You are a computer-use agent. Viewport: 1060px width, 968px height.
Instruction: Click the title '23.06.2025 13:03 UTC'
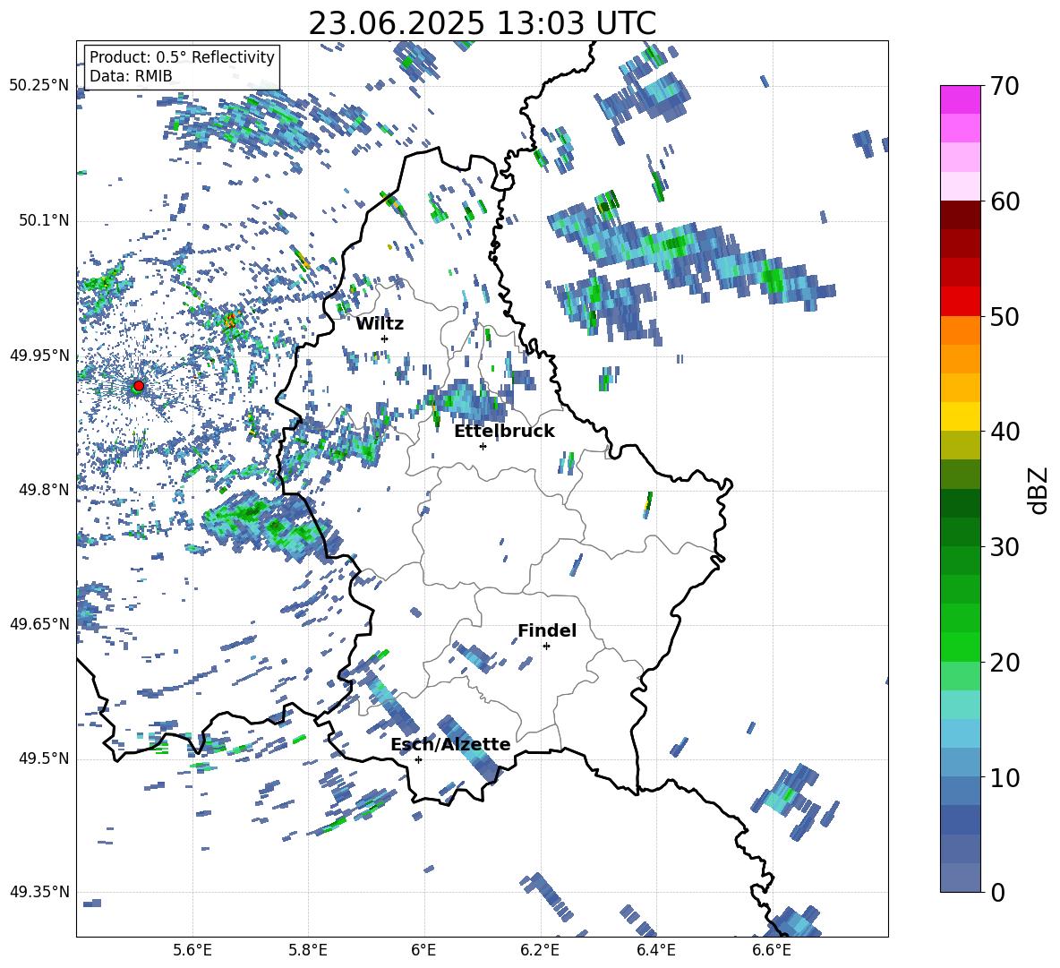(x=482, y=23)
